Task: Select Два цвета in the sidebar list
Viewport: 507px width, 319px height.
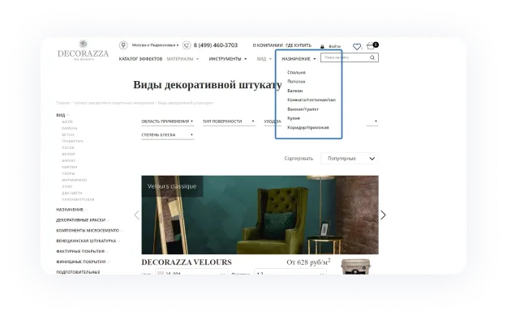Action: pyautogui.click(x=71, y=193)
